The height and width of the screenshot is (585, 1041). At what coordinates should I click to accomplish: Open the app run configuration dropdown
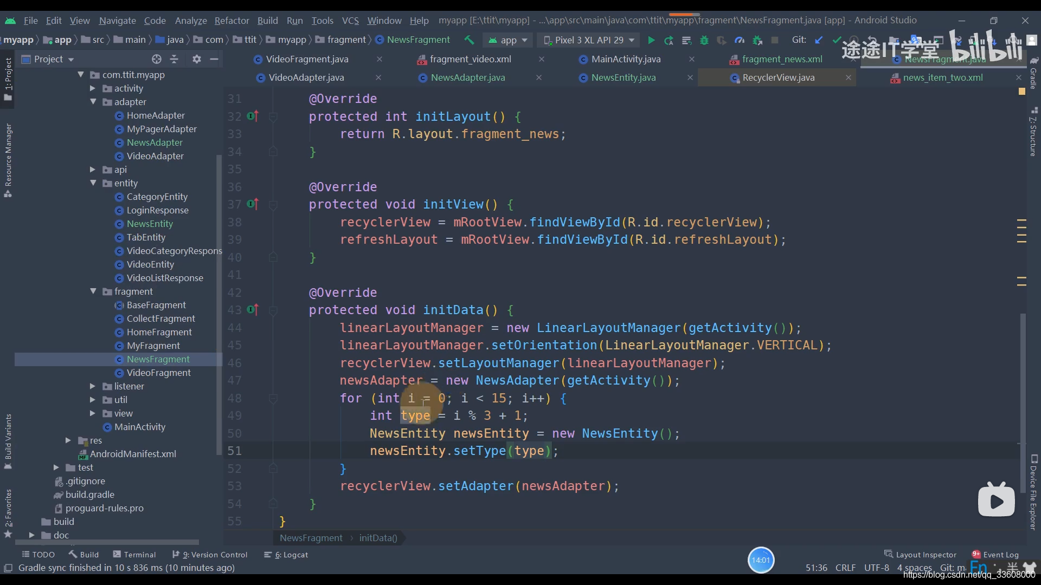[507, 40]
